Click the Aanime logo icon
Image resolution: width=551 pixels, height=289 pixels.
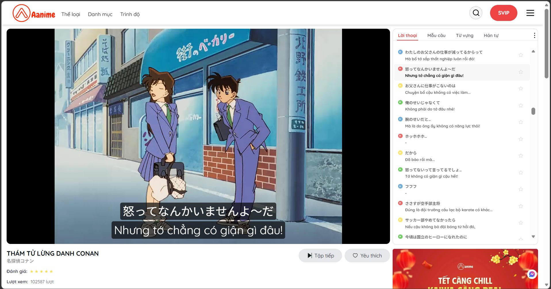tap(22, 13)
